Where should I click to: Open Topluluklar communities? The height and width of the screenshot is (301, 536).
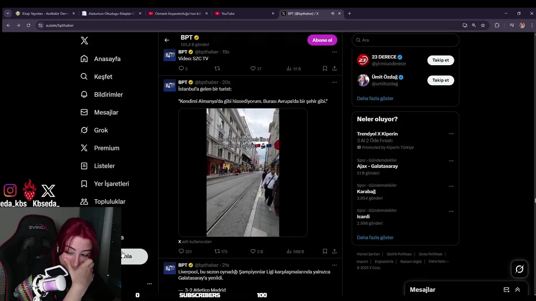pyautogui.click(x=103, y=202)
